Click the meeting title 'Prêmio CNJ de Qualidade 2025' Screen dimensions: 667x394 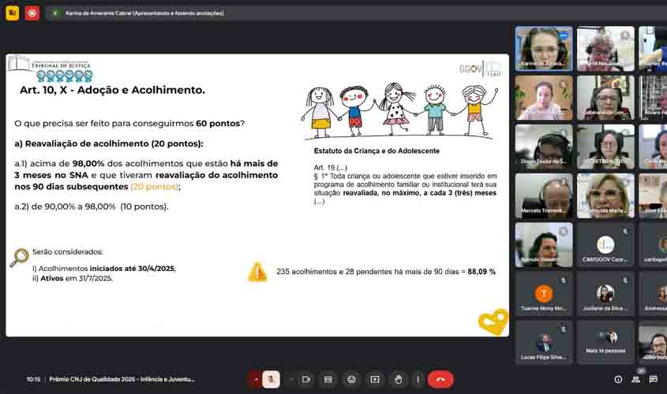point(122,379)
